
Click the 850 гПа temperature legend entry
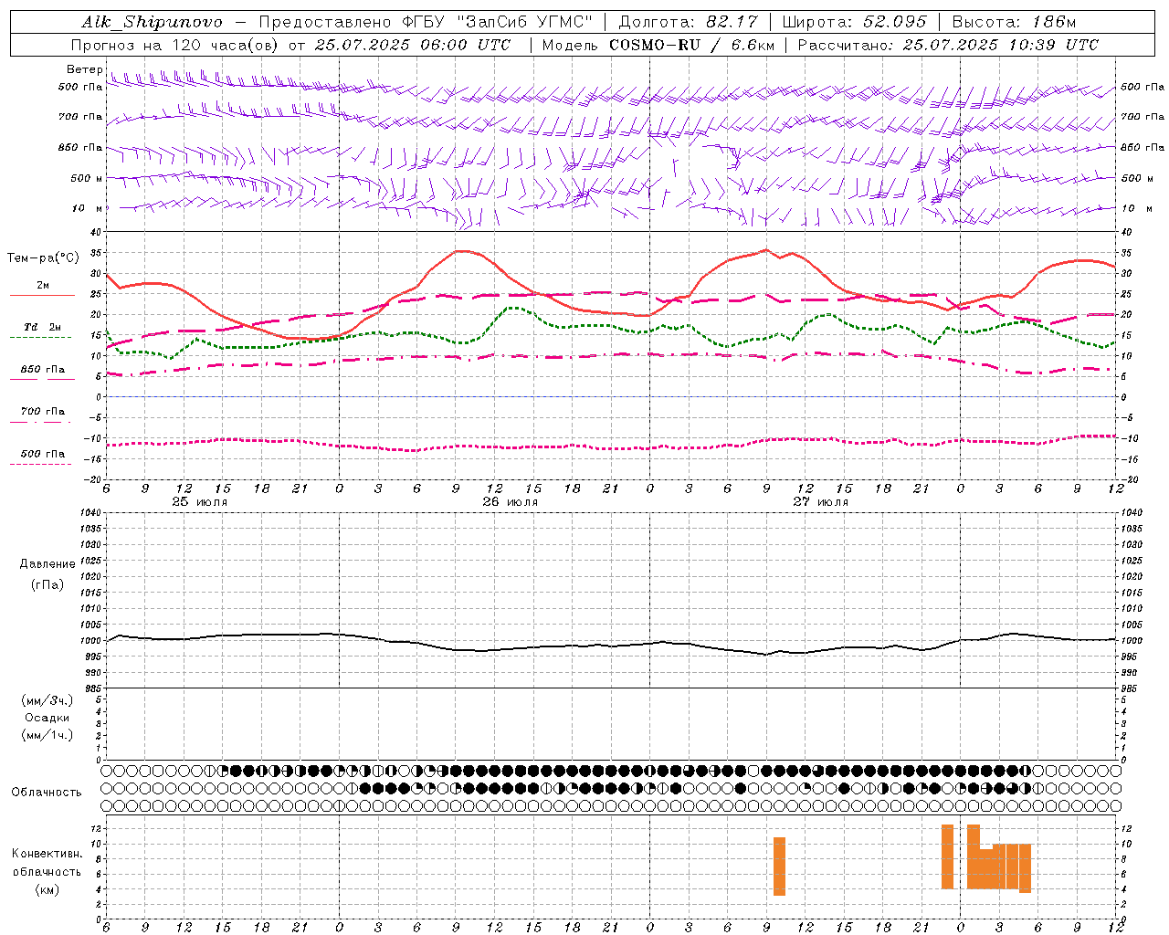pyautogui.click(x=43, y=370)
